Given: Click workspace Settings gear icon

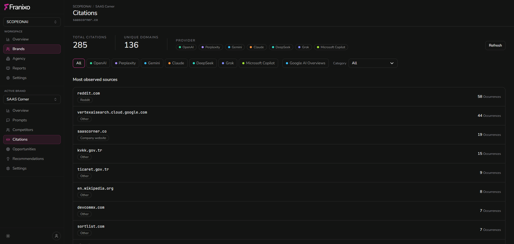Looking at the screenshot, I should coord(8,78).
